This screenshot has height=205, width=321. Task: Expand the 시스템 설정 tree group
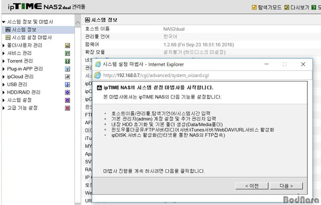point(4,100)
